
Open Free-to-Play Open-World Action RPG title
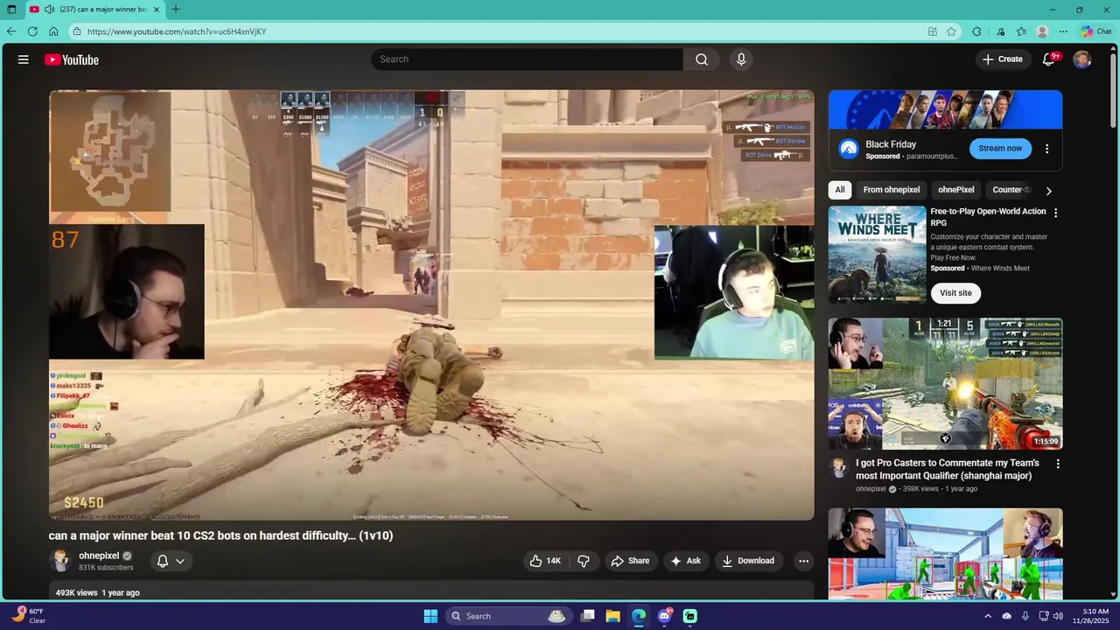pos(988,217)
